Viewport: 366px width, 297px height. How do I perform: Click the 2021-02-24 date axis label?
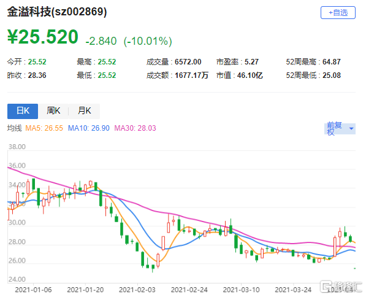189,290
